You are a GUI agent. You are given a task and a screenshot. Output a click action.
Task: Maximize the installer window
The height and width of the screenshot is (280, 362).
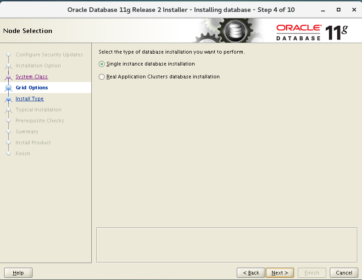339,10
